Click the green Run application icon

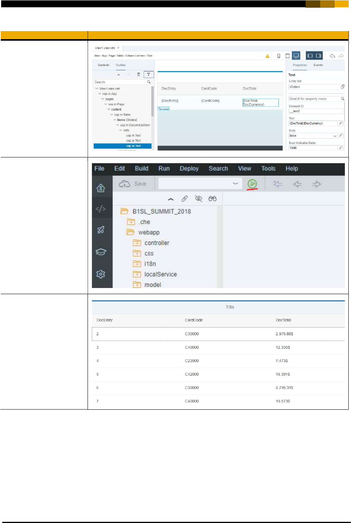coord(252,184)
